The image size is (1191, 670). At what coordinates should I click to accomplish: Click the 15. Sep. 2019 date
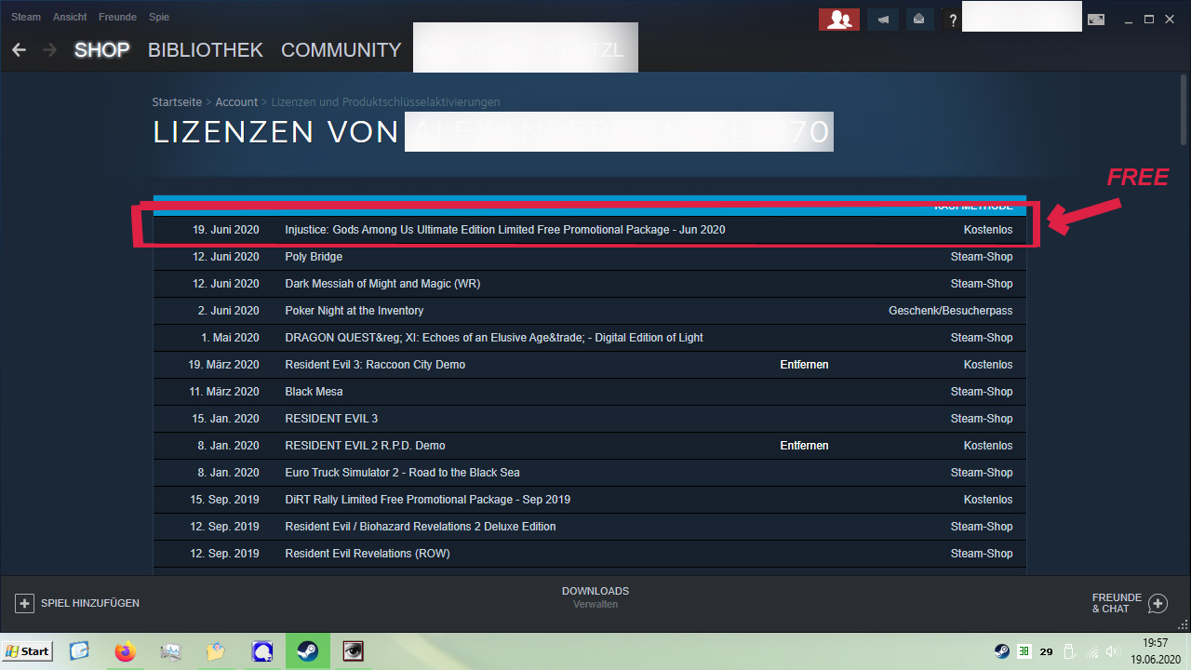pos(224,500)
